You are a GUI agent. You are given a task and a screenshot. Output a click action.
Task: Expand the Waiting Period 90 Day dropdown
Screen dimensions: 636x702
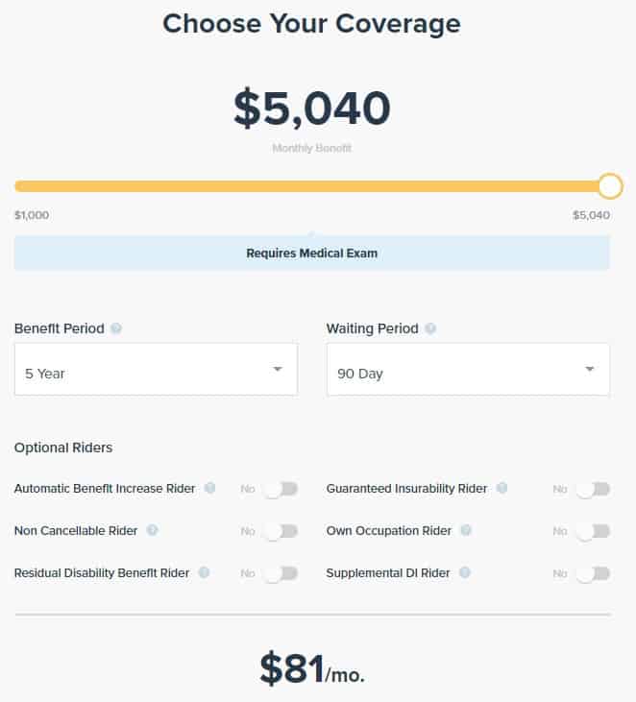tap(468, 370)
